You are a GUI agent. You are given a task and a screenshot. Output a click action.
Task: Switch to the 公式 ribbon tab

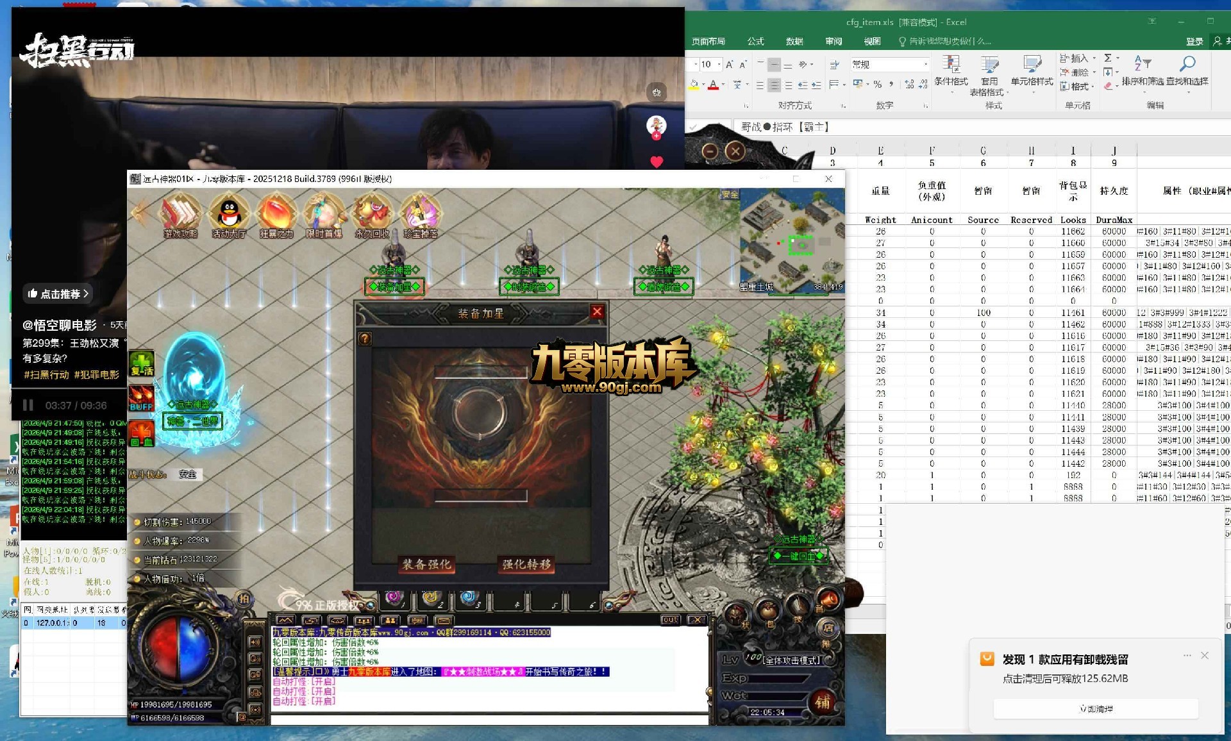755,41
